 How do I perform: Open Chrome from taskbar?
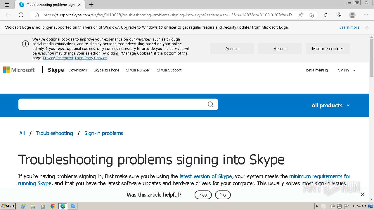53,206
